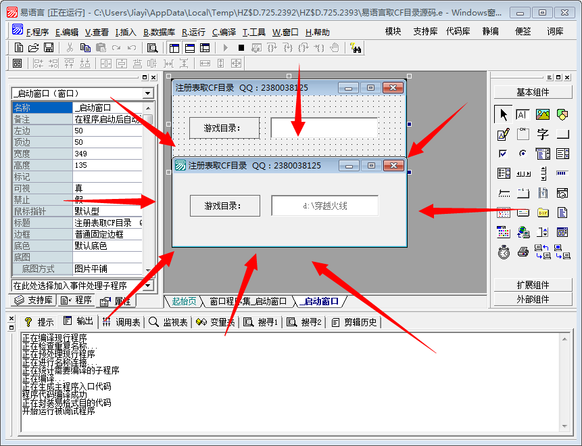Viewport: 582px width, 446px height.
Task: Click the game directory text field showing d:\穿越火线
Action: coord(324,206)
